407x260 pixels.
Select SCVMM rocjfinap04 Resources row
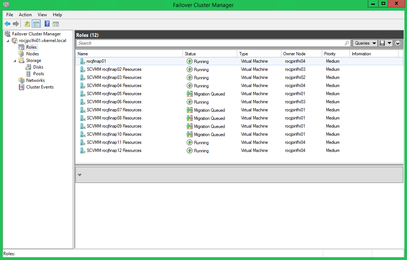pos(239,86)
